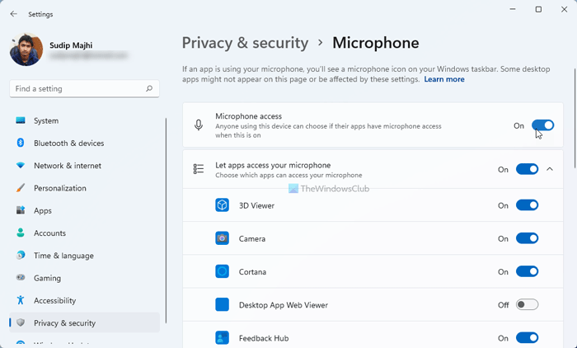Click the Find a setting search box

[x=78, y=88]
